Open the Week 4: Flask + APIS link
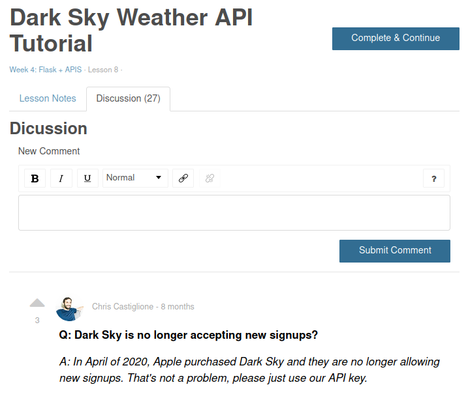 pyautogui.click(x=46, y=70)
